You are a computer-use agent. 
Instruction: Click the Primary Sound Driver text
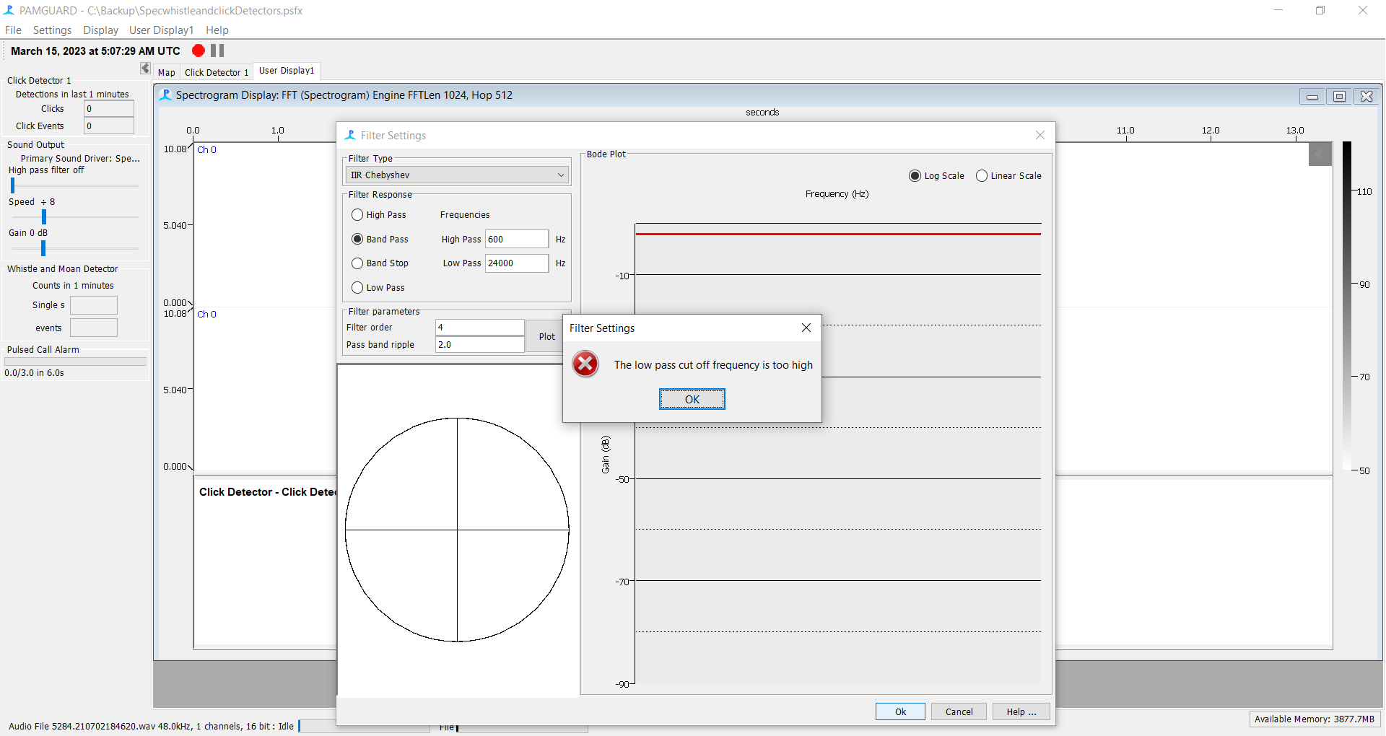pyautogui.click(x=80, y=159)
